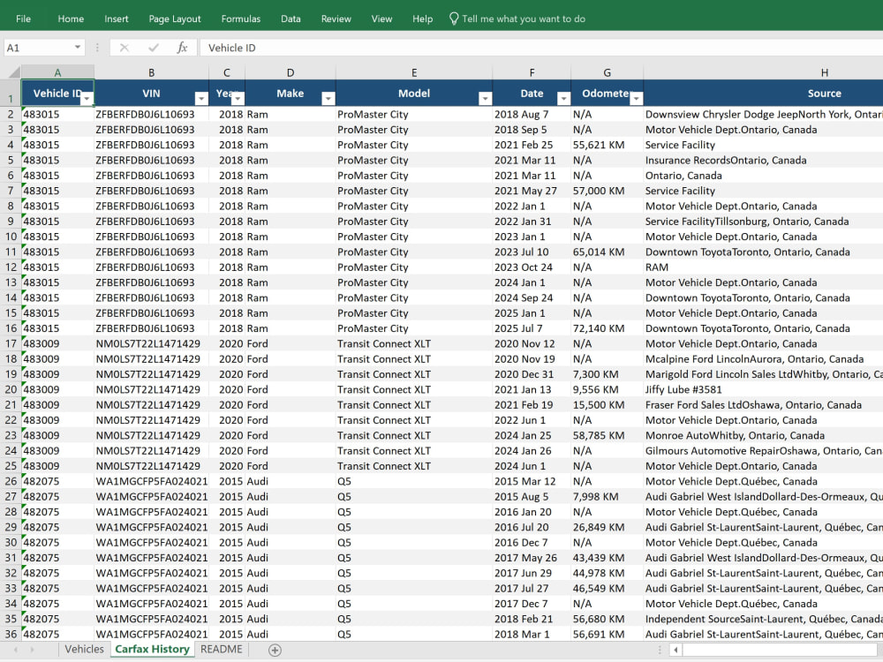The image size is (883, 662).
Task: Open the Home ribbon tab
Action: point(71,19)
